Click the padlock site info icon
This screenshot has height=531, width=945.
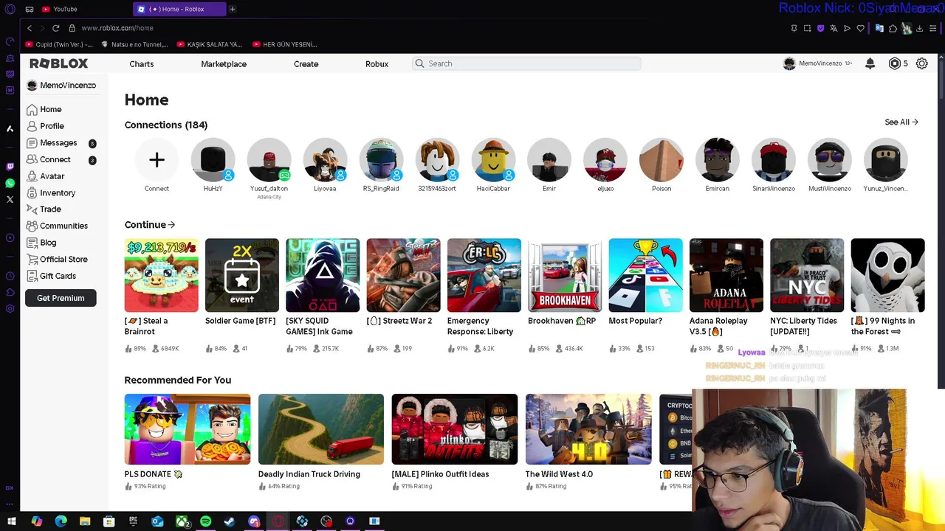click(72, 28)
